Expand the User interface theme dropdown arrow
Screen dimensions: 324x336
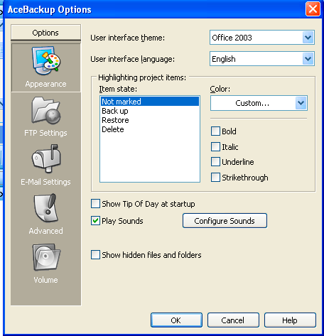pyautogui.click(x=308, y=38)
